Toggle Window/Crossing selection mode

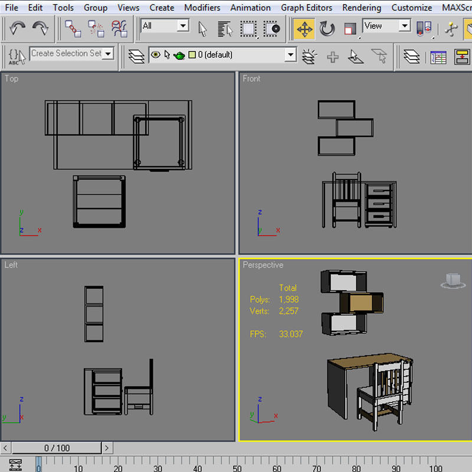click(272, 29)
